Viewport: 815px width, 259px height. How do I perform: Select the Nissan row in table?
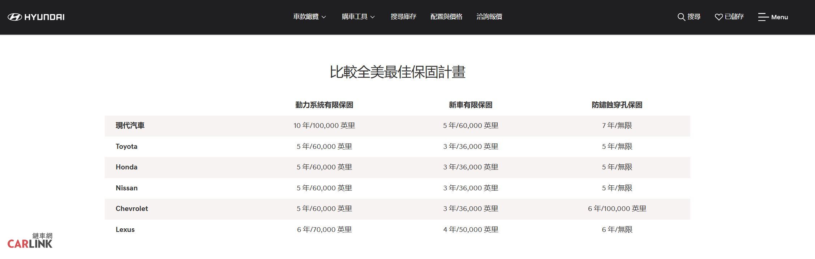(x=126, y=188)
